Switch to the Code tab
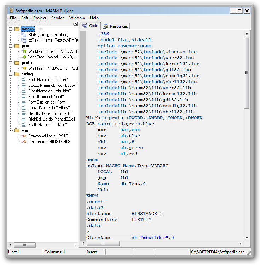Viewport: 261px width, 265px height. [90, 26]
